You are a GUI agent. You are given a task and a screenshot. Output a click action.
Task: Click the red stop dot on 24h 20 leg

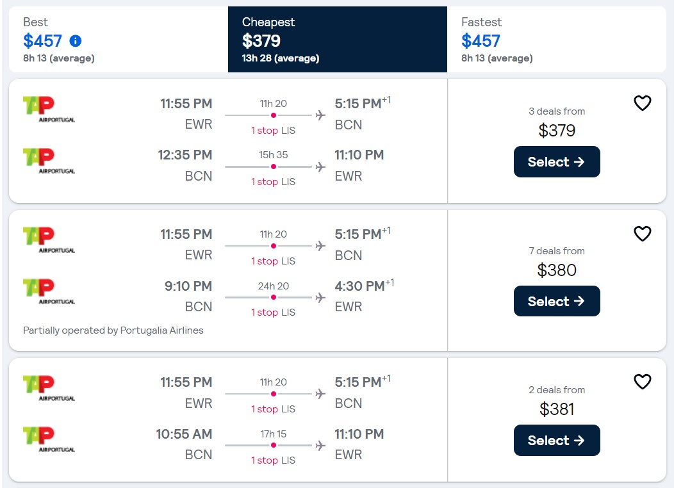pyautogui.click(x=273, y=297)
